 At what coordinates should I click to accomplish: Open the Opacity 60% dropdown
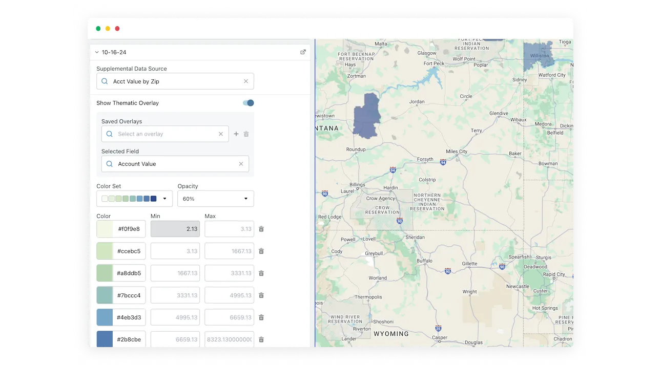(x=216, y=199)
